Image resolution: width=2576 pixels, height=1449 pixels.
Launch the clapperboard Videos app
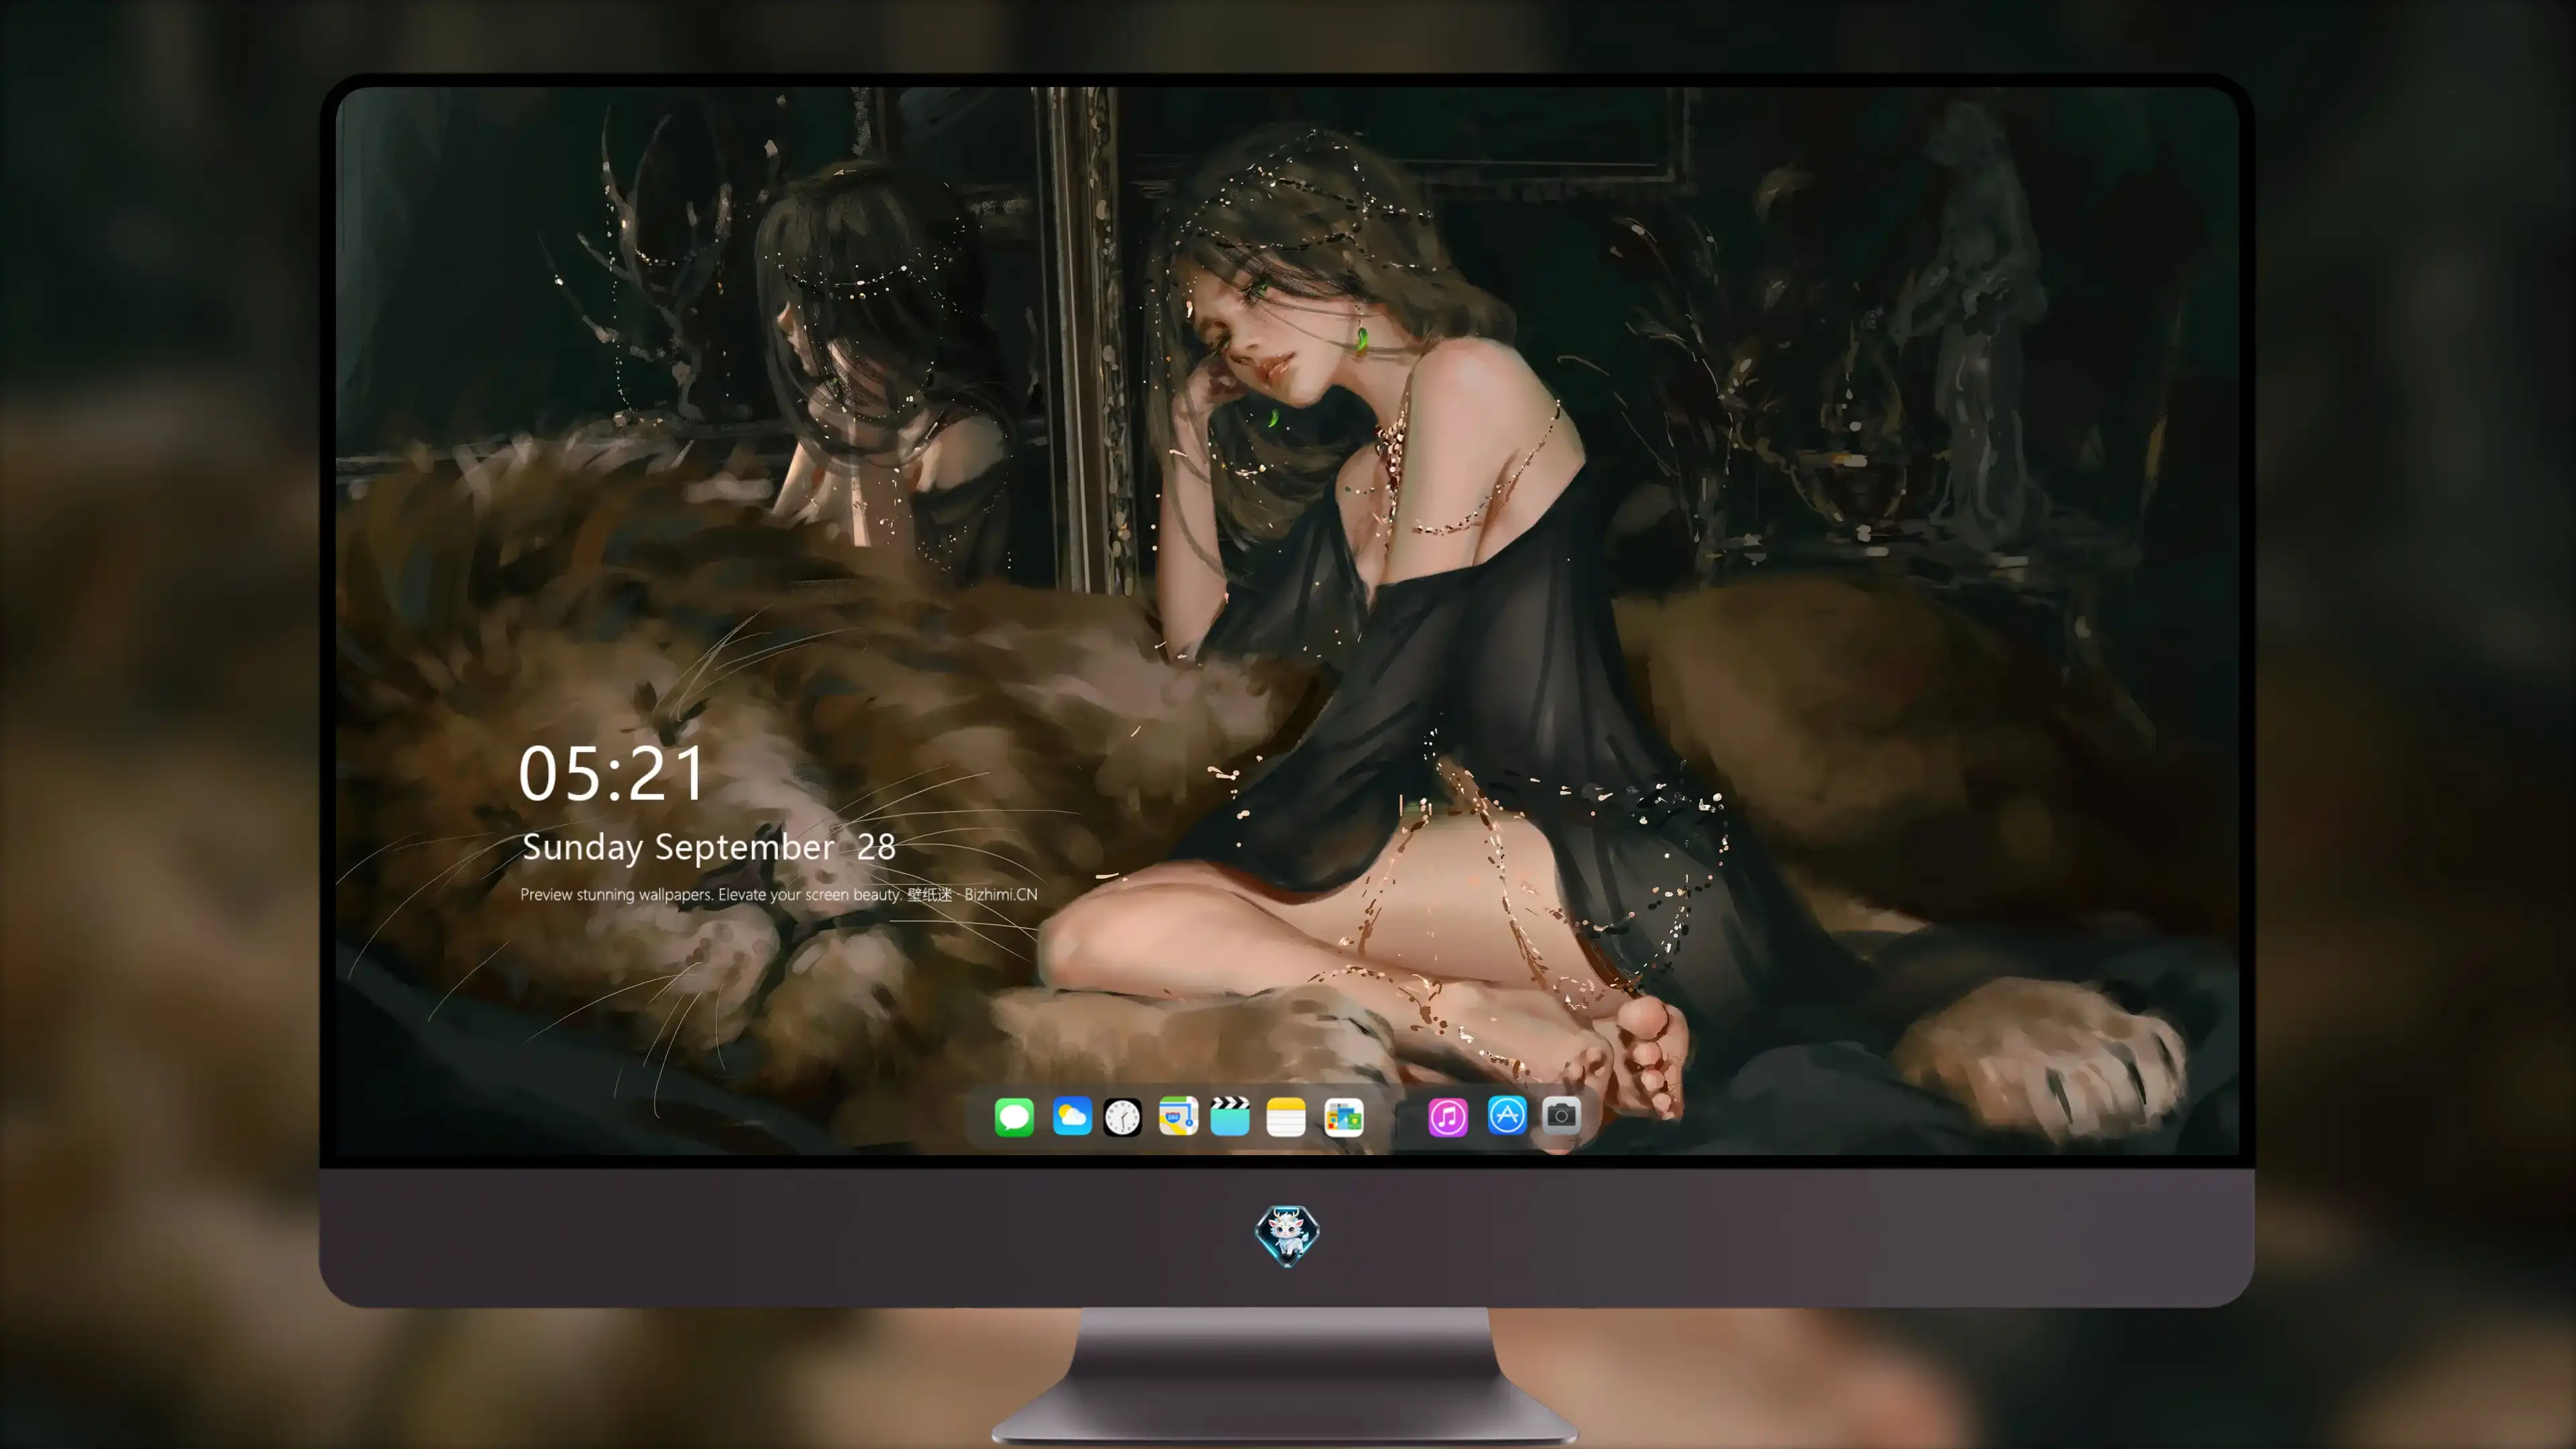click(x=1230, y=1116)
